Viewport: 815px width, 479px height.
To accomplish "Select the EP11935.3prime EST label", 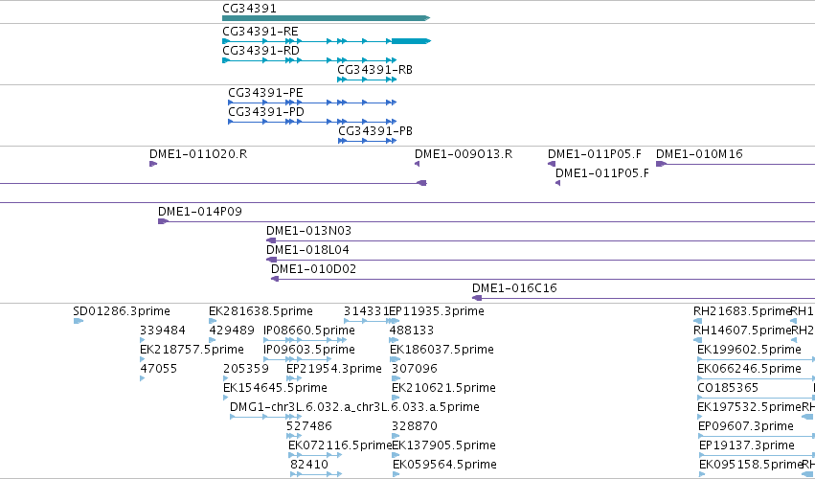I will (437, 311).
